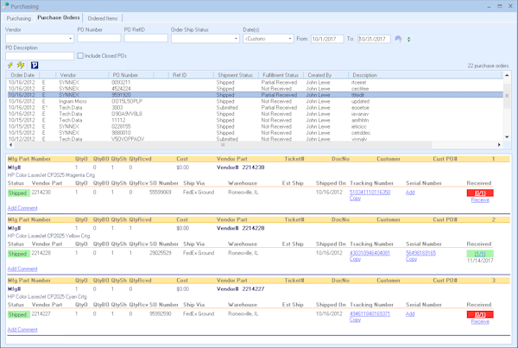The height and width of the screenshot is (348, 518).
Task: Click the Shipped status badge for part 2214227
Action: (x=18, y=314)
